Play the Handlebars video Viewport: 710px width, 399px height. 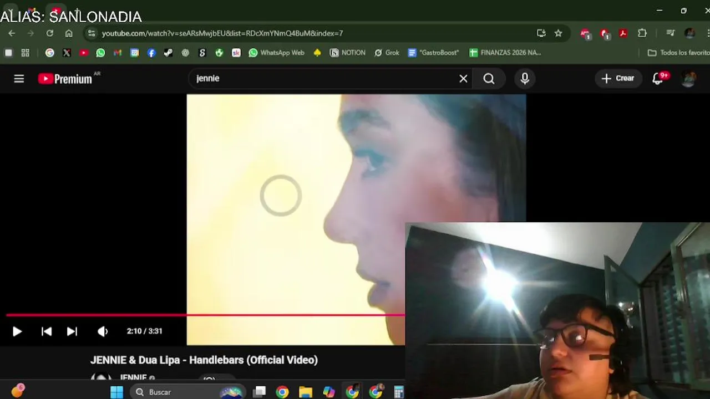click(x=17, y=331)
